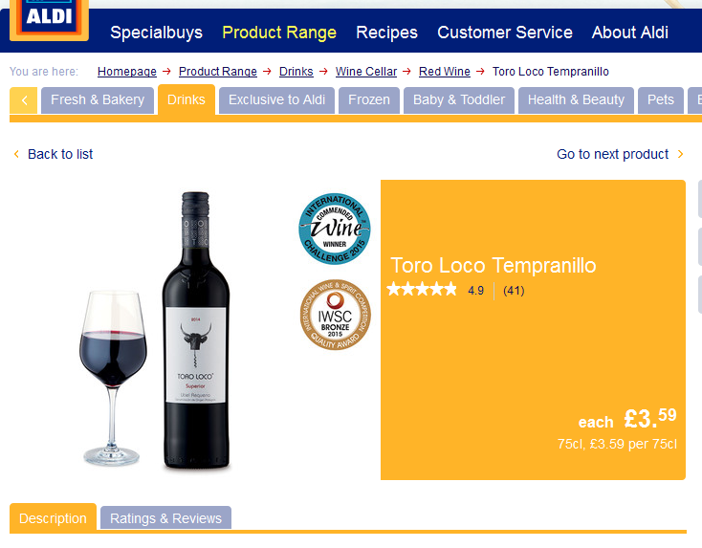Go to the Red Wine breadcrumb link
The height and width of the screenshot is (548, 702).
tap(445, 72)
